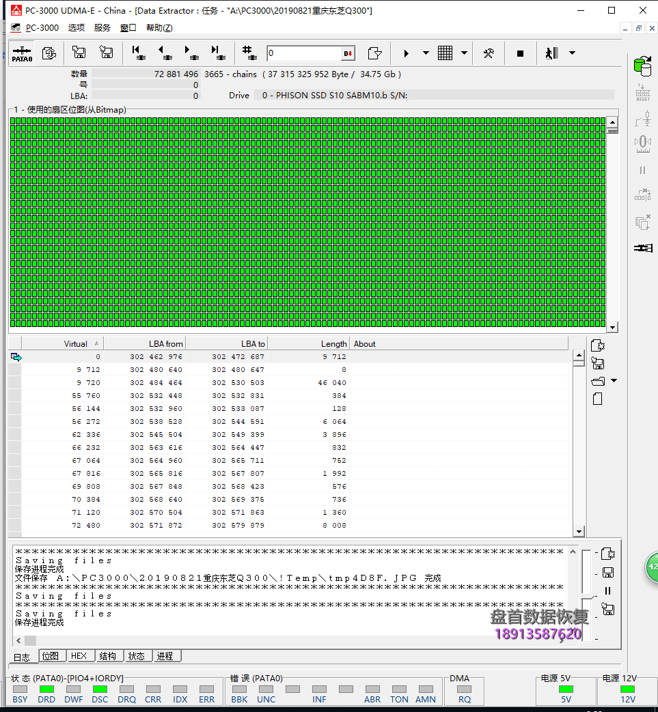Expand the dropdown arrow beside play button
Image resolution: width=658 pixels, height=712 pixels.
pos(426,53)
